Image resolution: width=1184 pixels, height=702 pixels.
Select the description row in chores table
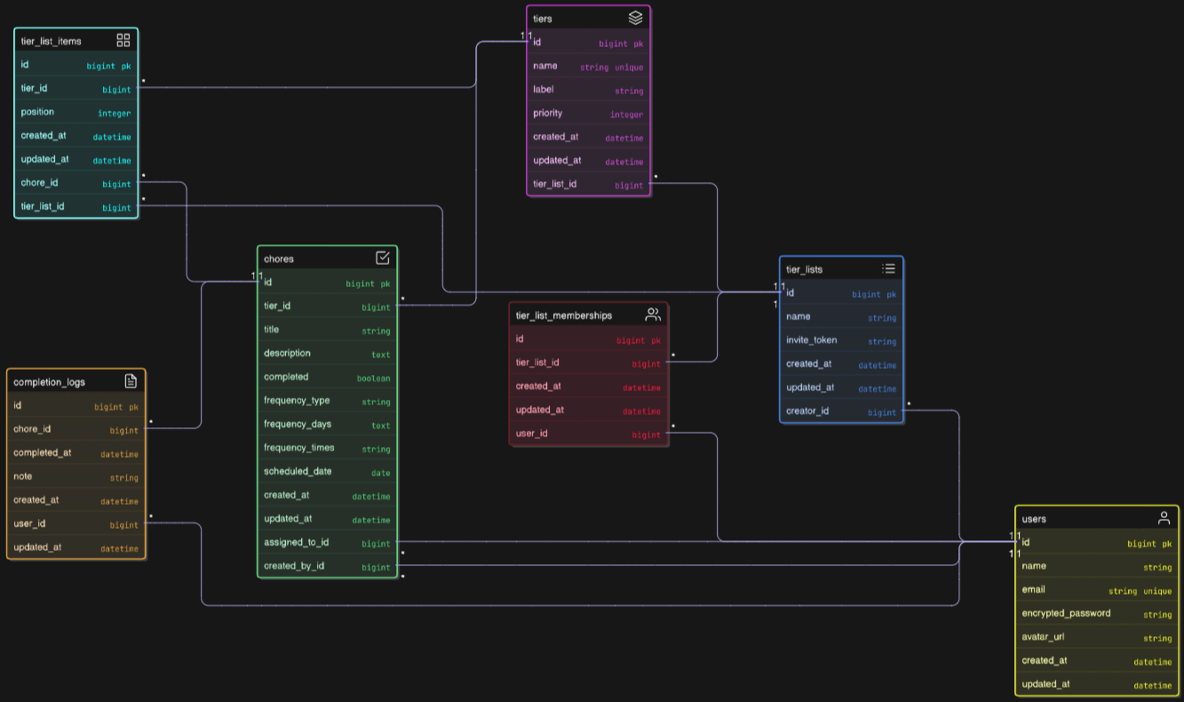[328, 354]
